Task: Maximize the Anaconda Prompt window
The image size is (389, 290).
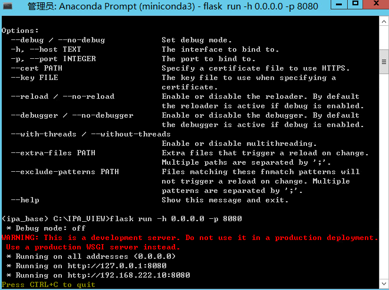Action: pos(355,4)
